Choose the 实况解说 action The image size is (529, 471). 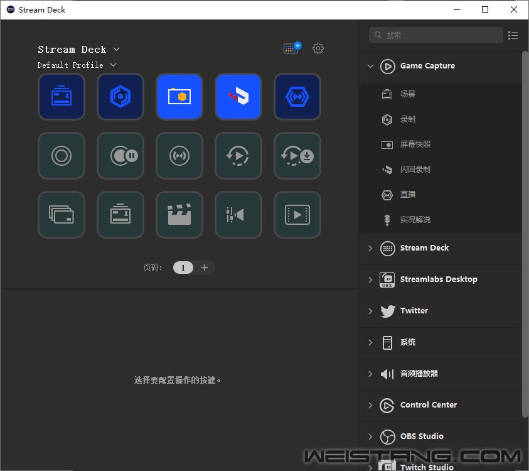tap(441, 220)
